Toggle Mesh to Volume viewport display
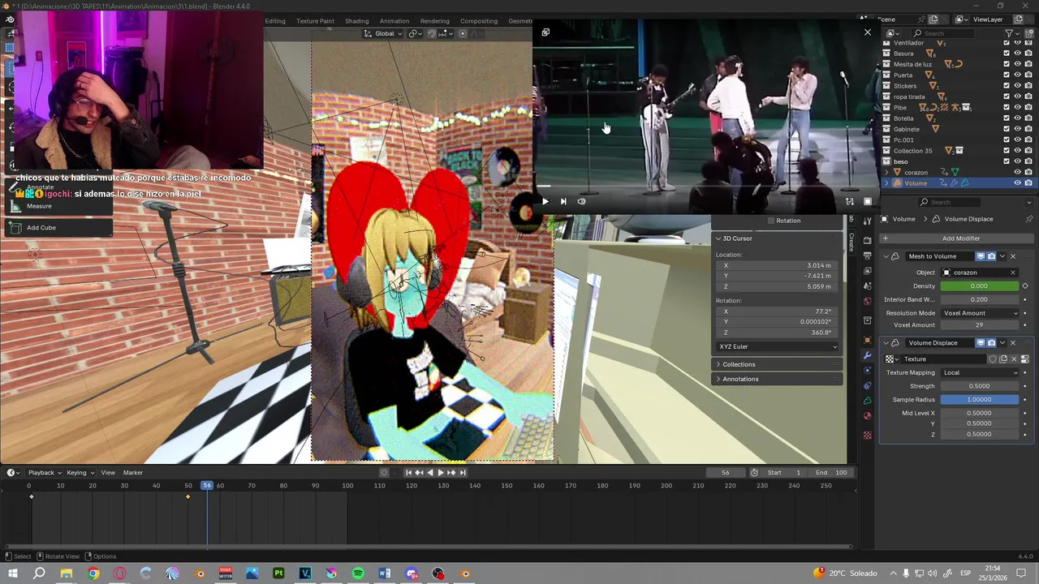 (981, 256)
